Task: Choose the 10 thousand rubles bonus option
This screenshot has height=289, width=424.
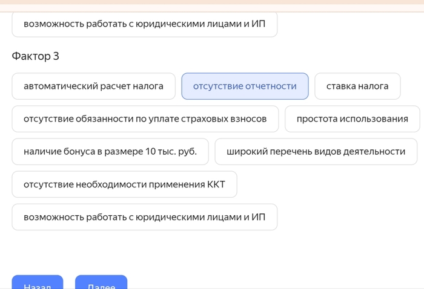Action: [x=110, y=152]
